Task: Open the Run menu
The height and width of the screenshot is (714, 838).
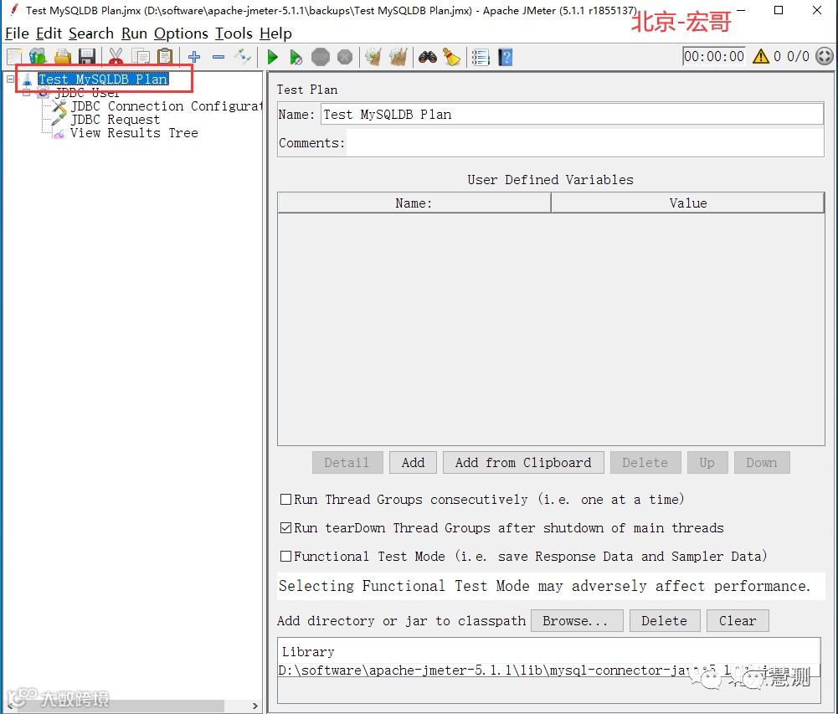Action: click(134, 33)
